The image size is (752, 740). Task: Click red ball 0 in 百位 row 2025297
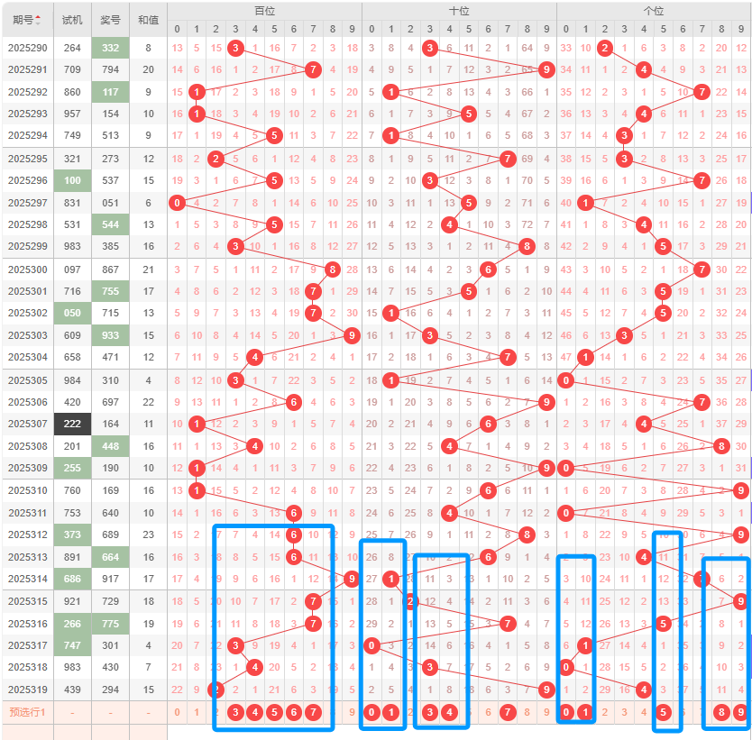click(x=177, y=203)
